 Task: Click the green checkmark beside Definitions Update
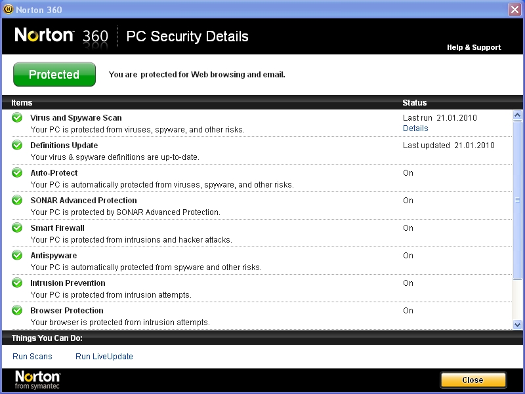[17, 146]
